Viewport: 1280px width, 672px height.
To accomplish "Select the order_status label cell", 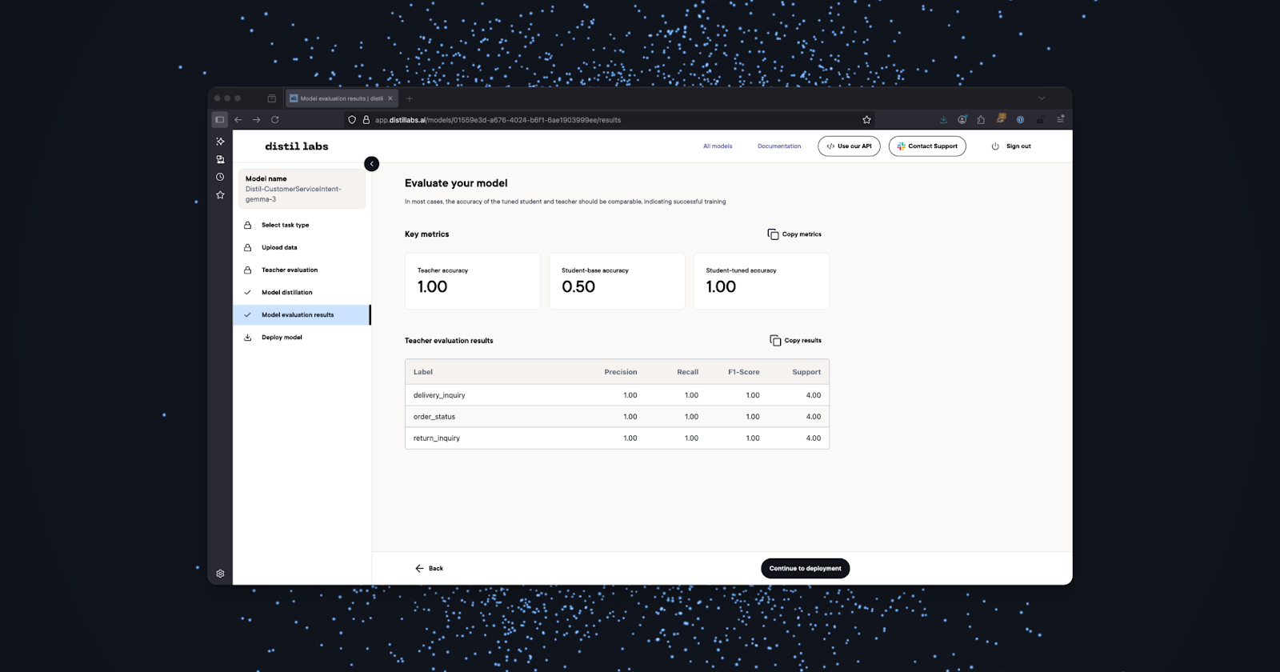I will click(x=434, y=417).
